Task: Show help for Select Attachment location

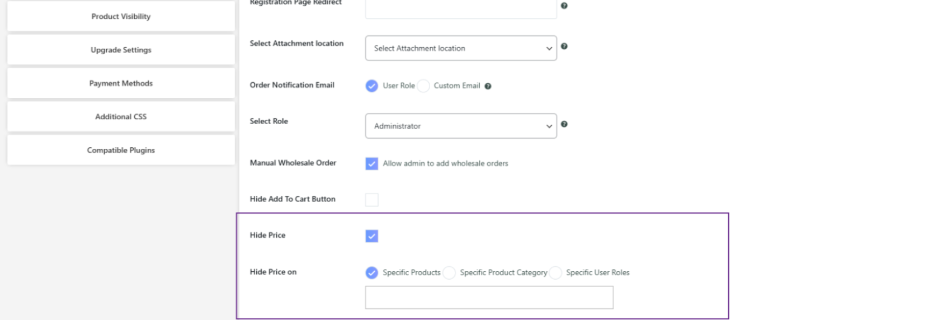Action: (x=564, y=46)
